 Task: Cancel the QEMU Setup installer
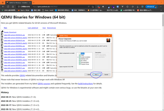[106, 75]
